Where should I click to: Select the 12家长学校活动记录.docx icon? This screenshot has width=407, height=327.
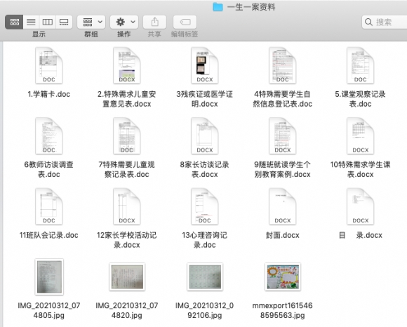coord(127,206)
